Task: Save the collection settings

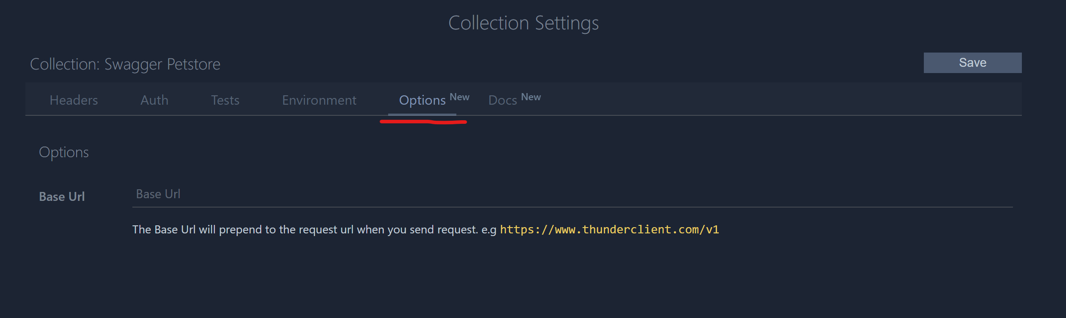Action: (x=972, y=62)
